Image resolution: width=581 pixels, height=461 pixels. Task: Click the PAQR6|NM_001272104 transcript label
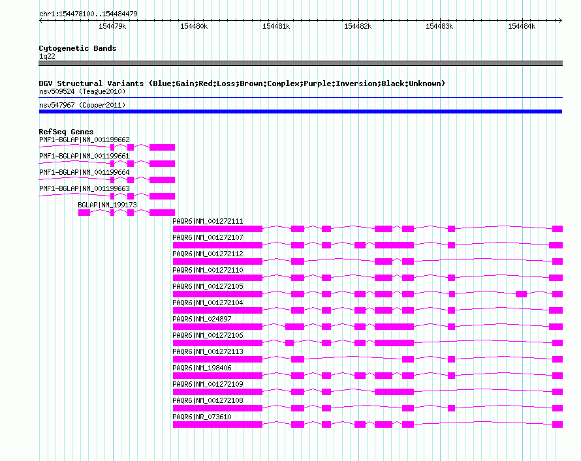click(x=208, y=303)
